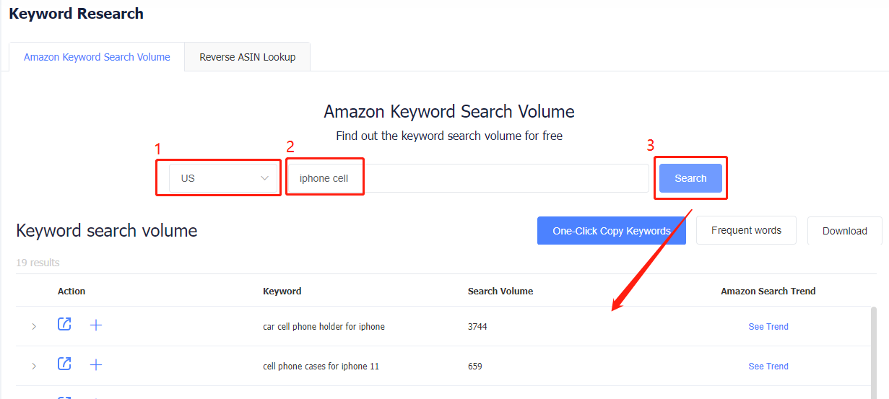Add cell phone cases for iphone 11 keyword
Image resolution: width=889 pixels, height=399 pixels.
point(96,365)
